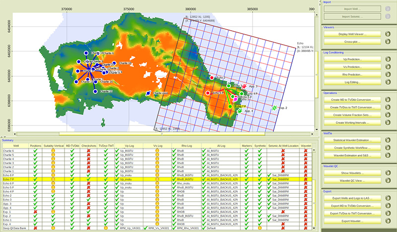This screenshot has width=397, height=232.
Task: Click Export Wells and Logs to LAS
Action: [x=353, y=198]
